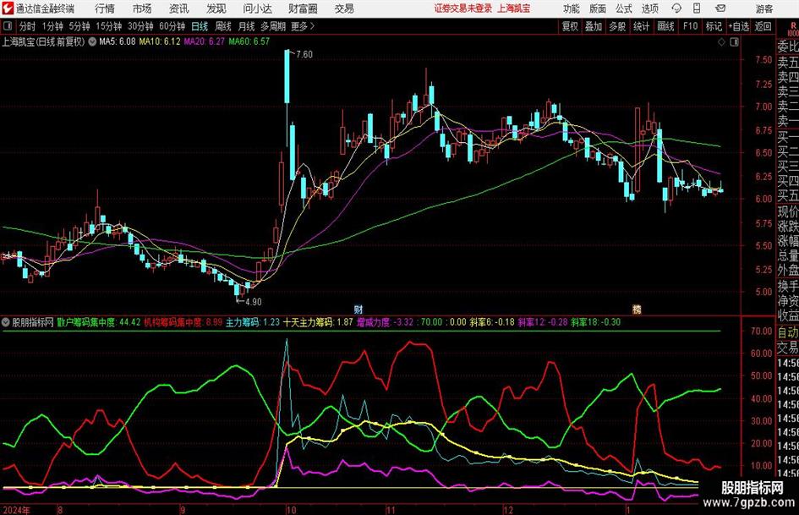
Task: Add stock via +自选 button
Action: (x=739, y=26)
